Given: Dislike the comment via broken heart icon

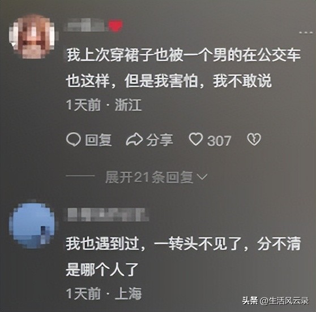Looking at the screenshot, I should tap(254, 139).
